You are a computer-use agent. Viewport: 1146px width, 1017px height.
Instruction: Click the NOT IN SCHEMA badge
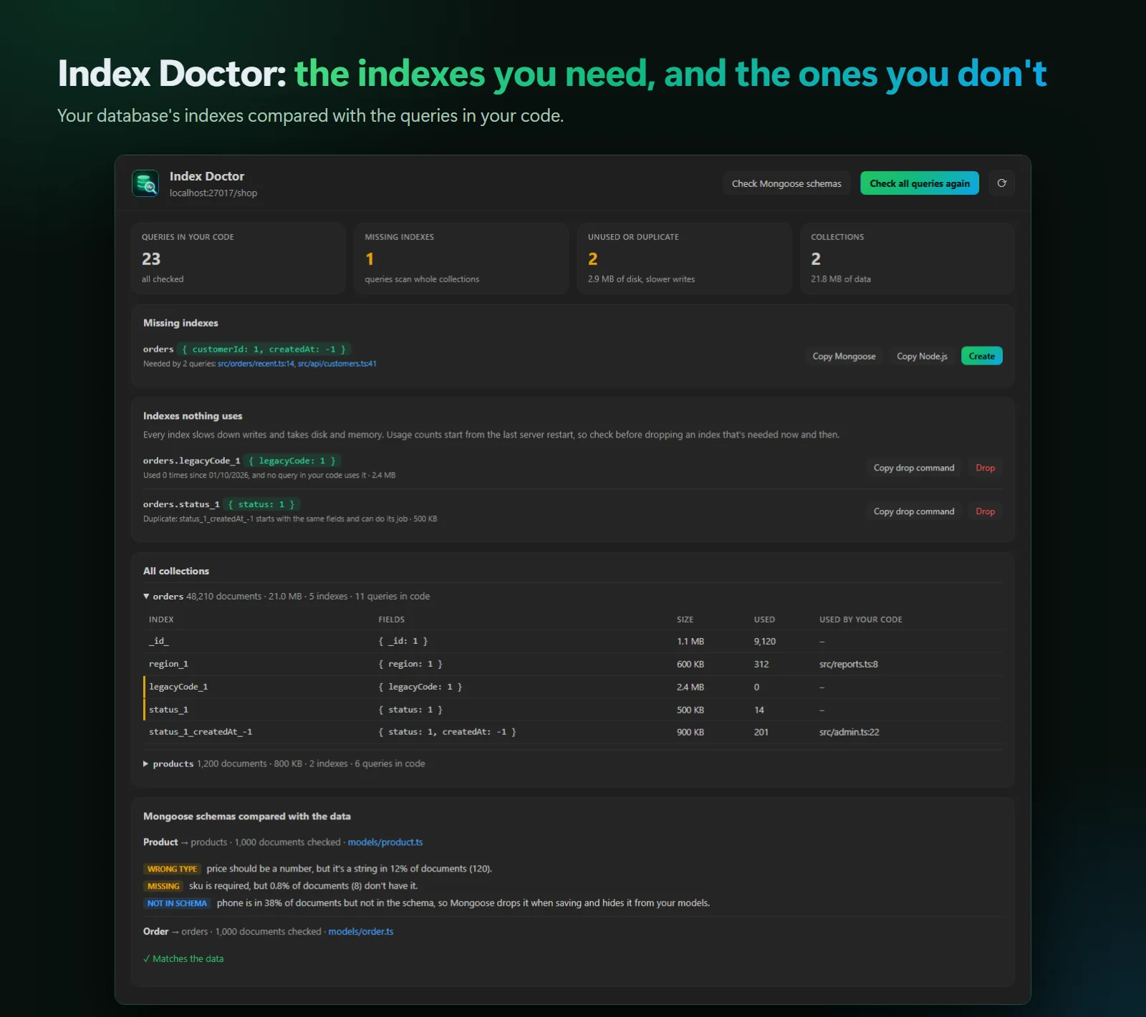coord(177,903)
